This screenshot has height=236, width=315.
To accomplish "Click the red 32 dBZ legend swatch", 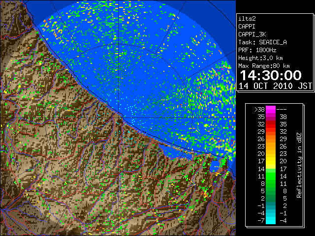I will (271, 124).
